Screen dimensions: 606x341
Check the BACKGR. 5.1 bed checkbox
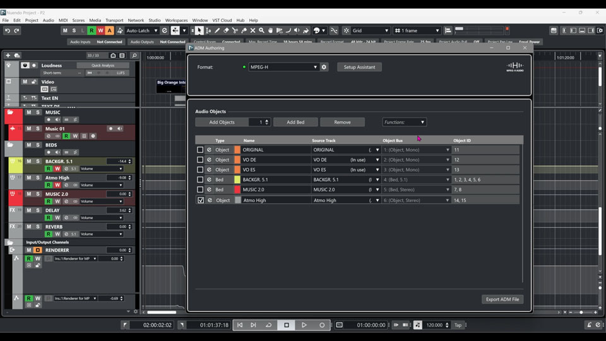point(200,180)
